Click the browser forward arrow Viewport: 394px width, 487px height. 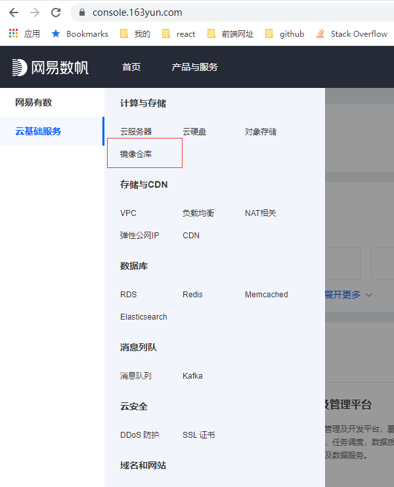[35, 12]
